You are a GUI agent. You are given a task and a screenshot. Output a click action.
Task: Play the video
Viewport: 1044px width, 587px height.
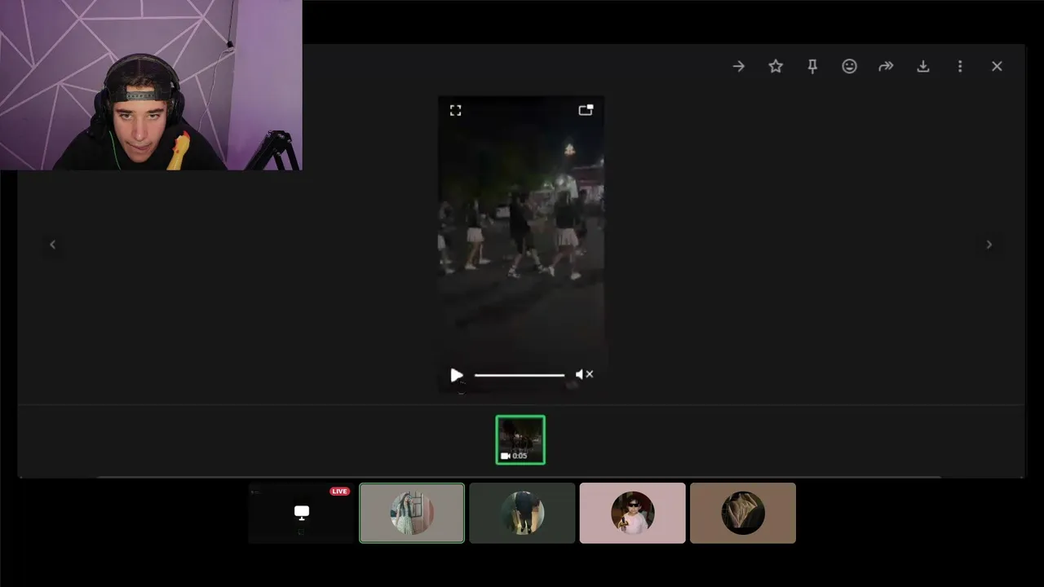click(x=457, y=375)
